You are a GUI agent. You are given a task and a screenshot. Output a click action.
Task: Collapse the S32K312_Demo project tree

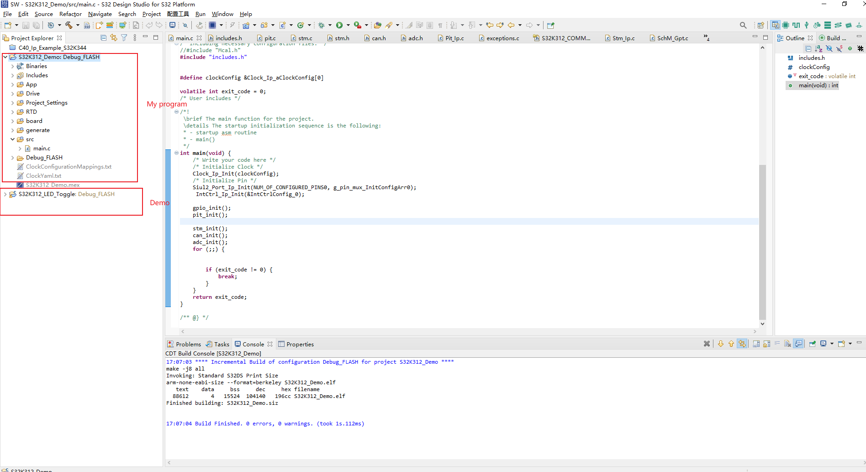click(5, 57)
